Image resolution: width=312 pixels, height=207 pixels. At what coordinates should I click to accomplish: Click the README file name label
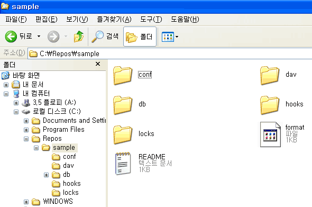pyautogui.click(x=152, y=157)
